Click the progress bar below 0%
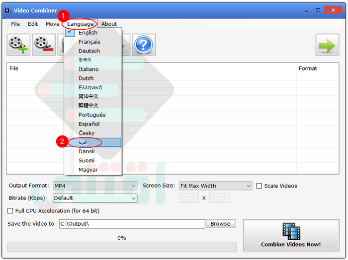This screenshot has width=348, height=260. click(122, 248)
